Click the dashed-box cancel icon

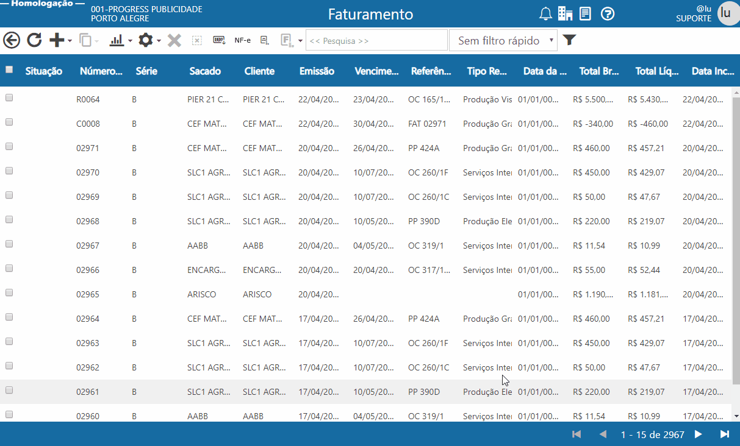196,40
